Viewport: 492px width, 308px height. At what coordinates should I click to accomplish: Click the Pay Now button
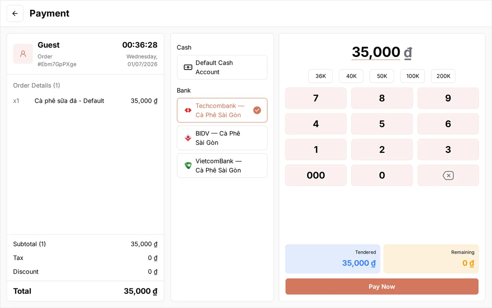[x=382, y=287]
